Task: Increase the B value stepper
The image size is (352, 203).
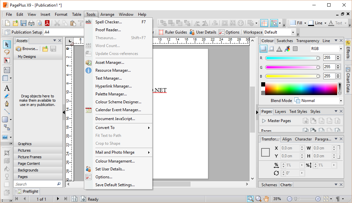Action: coord(338,75)
